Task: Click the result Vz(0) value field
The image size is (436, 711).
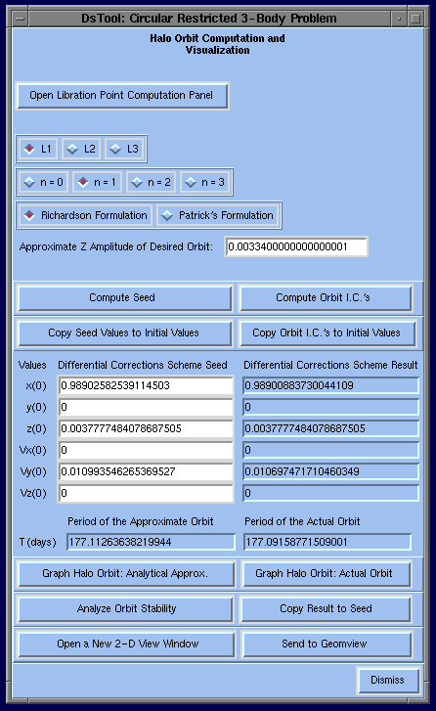Action: [330, 493]
